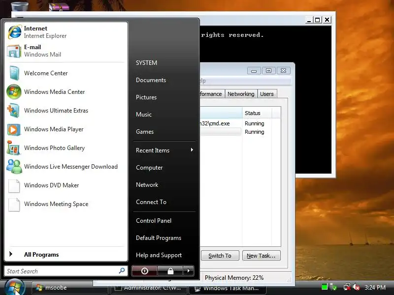Open Control Panel
Screen dimensions: 394x295
coord(154,221)
